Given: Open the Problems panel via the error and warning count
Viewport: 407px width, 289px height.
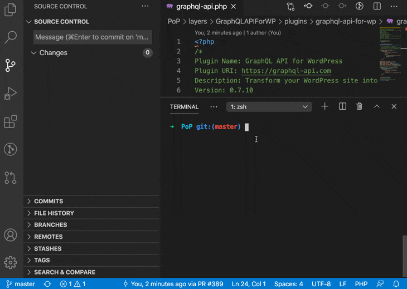Looking at the screenshot, I should point(72,284).
